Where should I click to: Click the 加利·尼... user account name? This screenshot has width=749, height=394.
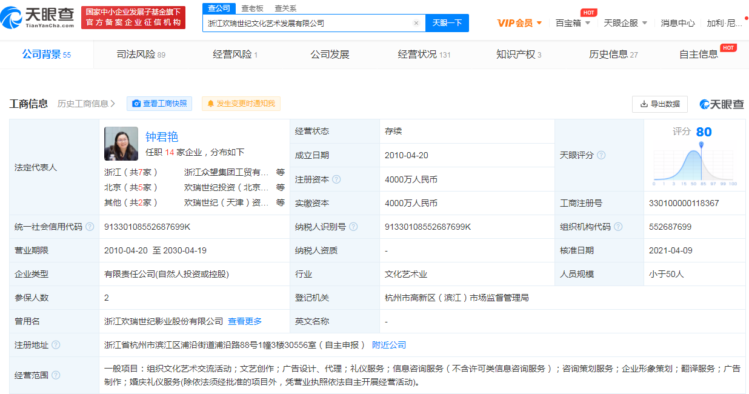(x=725, y=23)
